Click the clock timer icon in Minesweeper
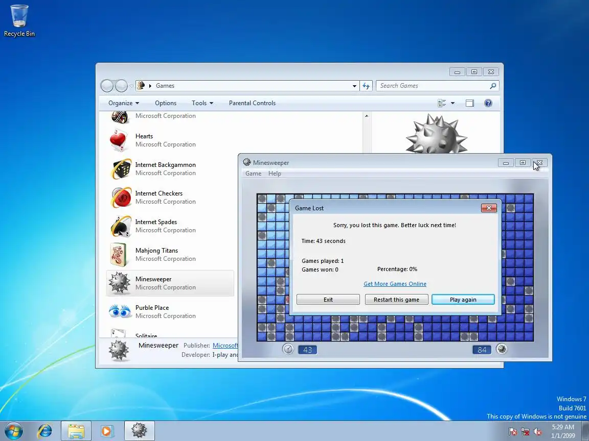Viewport: 589px width, 441px height. coord(288,349)
